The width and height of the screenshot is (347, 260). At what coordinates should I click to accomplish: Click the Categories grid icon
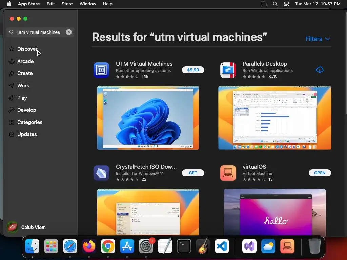click(12, 122)
